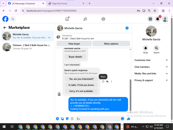This screenshot has height=130, width=173.
Task: Open the Chrome profile icon
Action: coord(163,11)
